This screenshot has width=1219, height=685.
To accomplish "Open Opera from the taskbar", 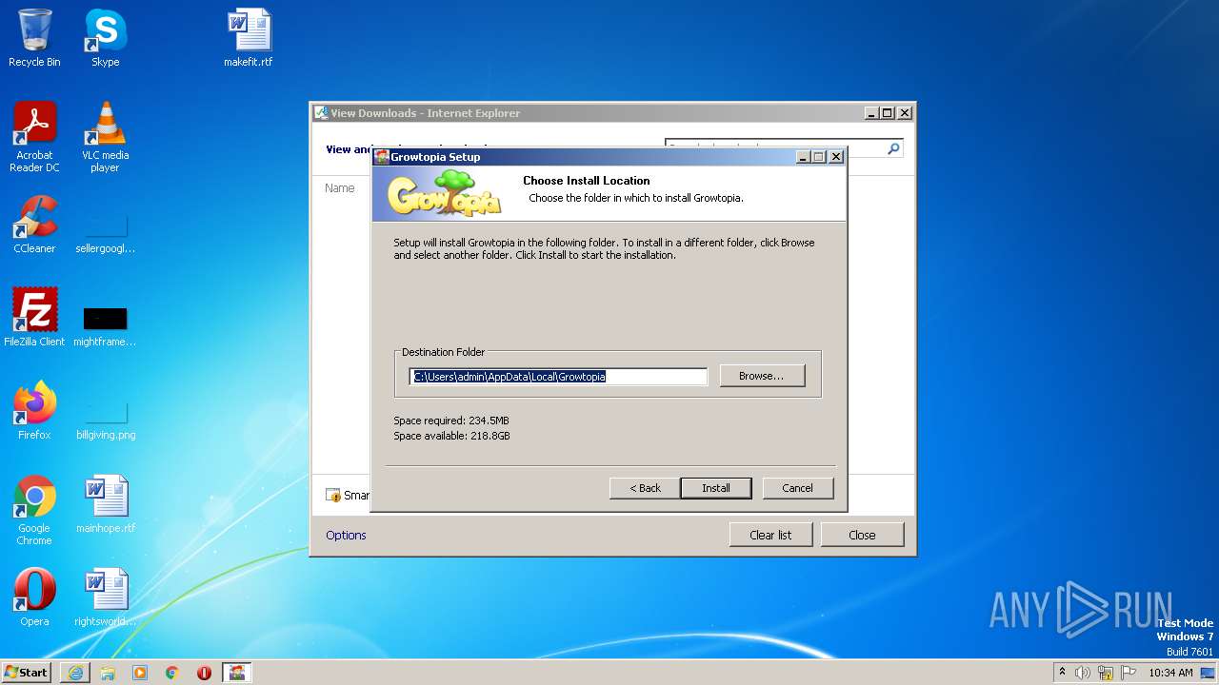I will point(204,673).
